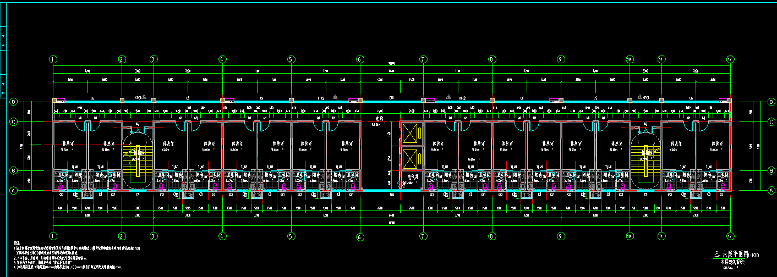Viewport: 777px width, 277px height.
Task: Click grid axis bubble 1 in top row
Action: click(53, 59)
